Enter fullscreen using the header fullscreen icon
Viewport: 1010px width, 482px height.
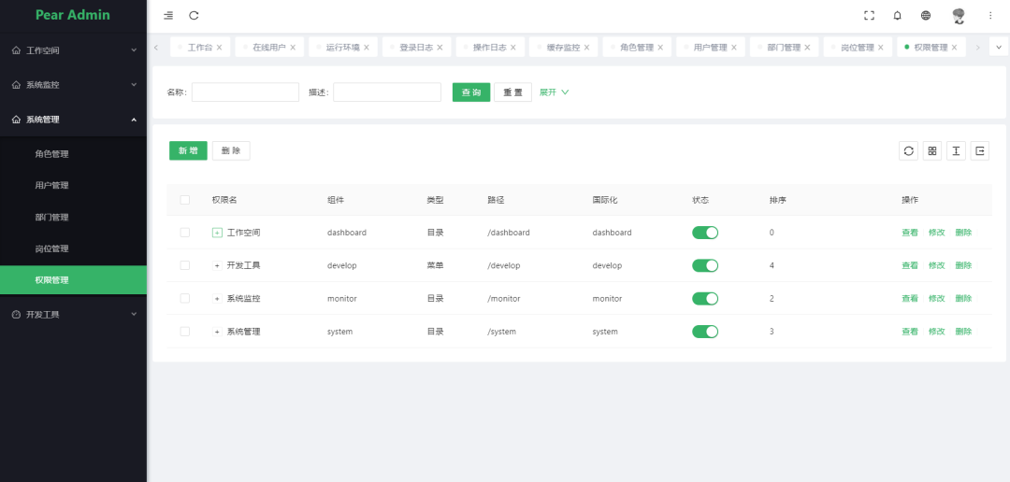869,16
